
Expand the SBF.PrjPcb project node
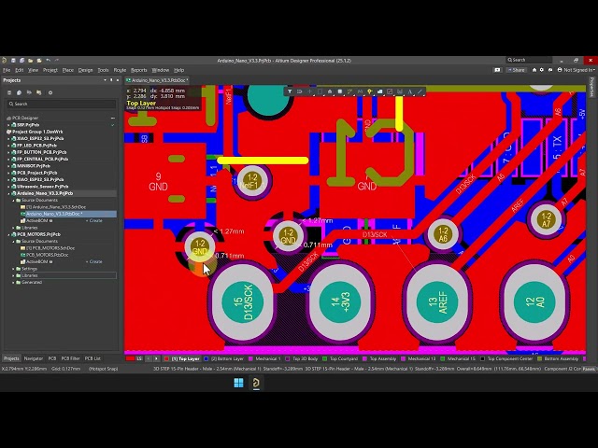click(8, 125)
